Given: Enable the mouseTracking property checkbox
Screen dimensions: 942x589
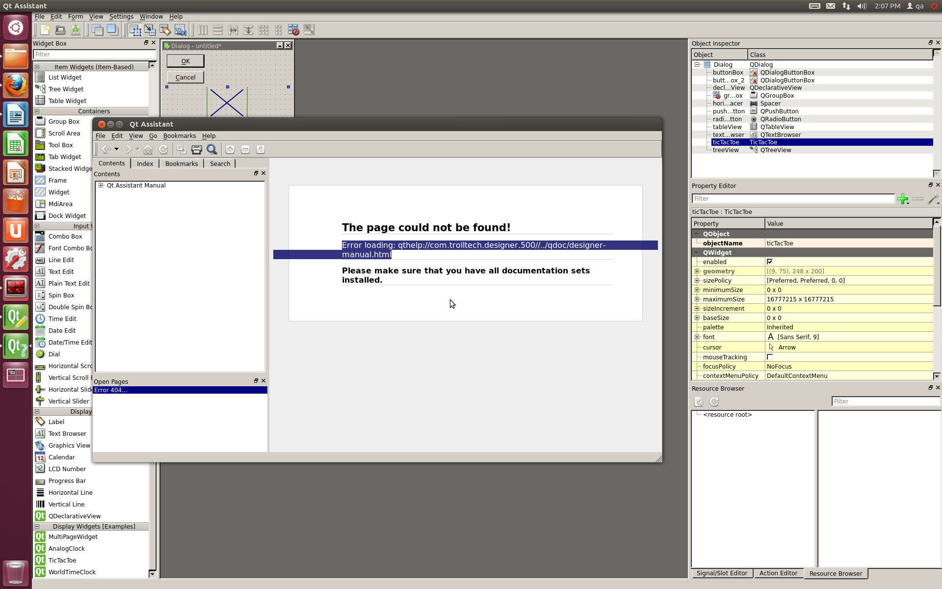Looking at the screenshot, I should pyautogui.click(x=769, y=357).
